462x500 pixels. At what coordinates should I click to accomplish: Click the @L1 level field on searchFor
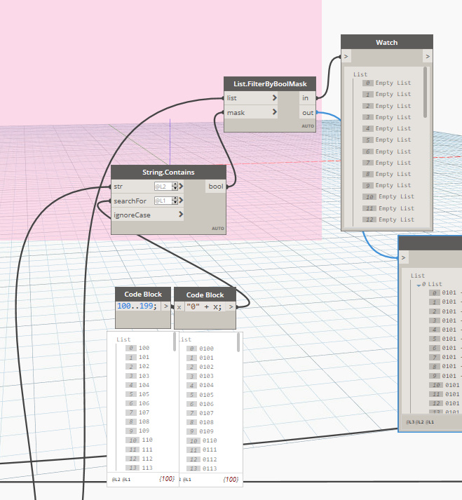[x=163, y=201]
